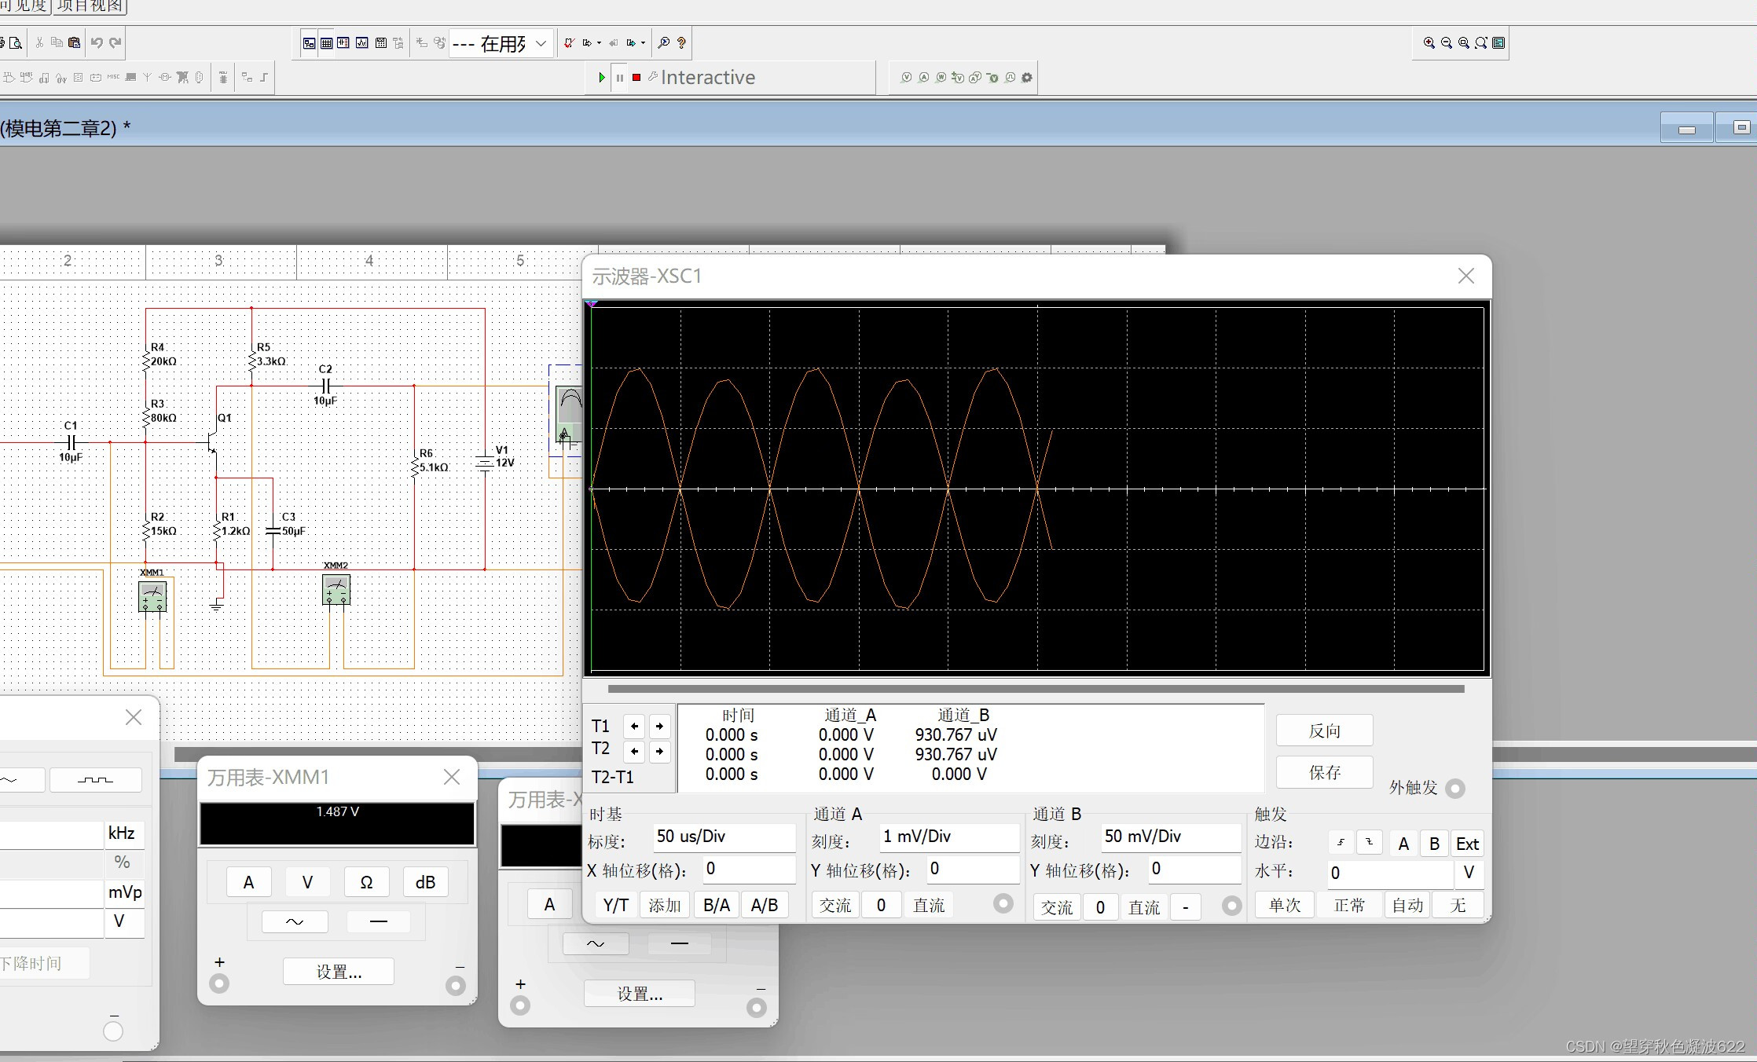This screenshot has height=1062, width=1757.
Task: Open XMM1 multimeter 设置 settings button
Action: [339, 972]
